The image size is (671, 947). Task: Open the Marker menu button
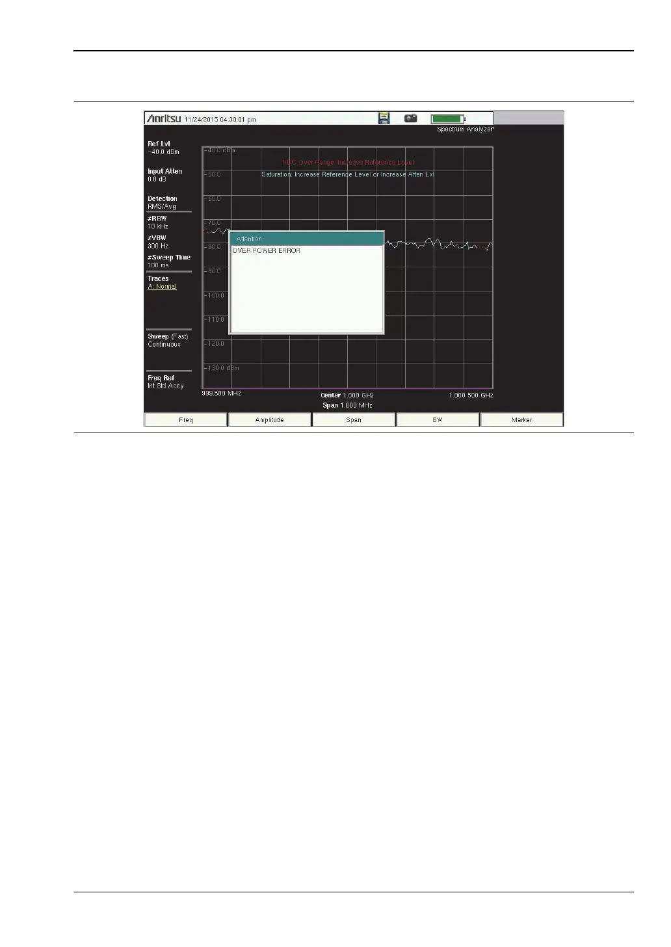521,420
